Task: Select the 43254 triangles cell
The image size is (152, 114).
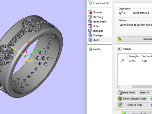Action: [x=132, y=61]
